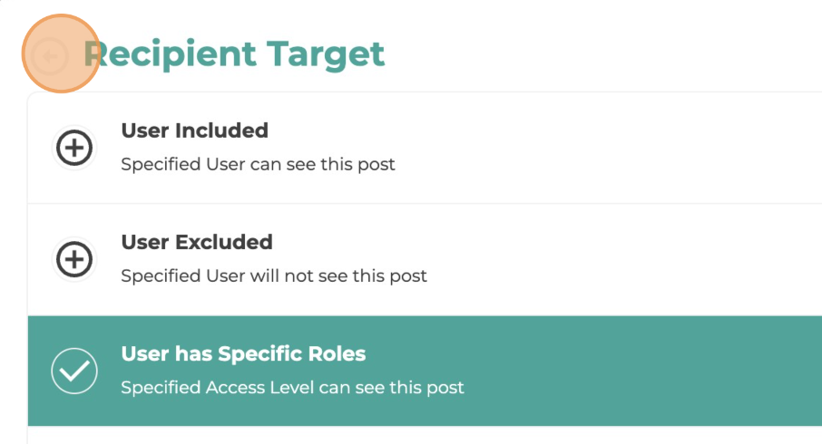Viewport: 822px width, 444px height.
Task: Uncheck the Specific Roles recipient target
Action: (x=74, y=371)
